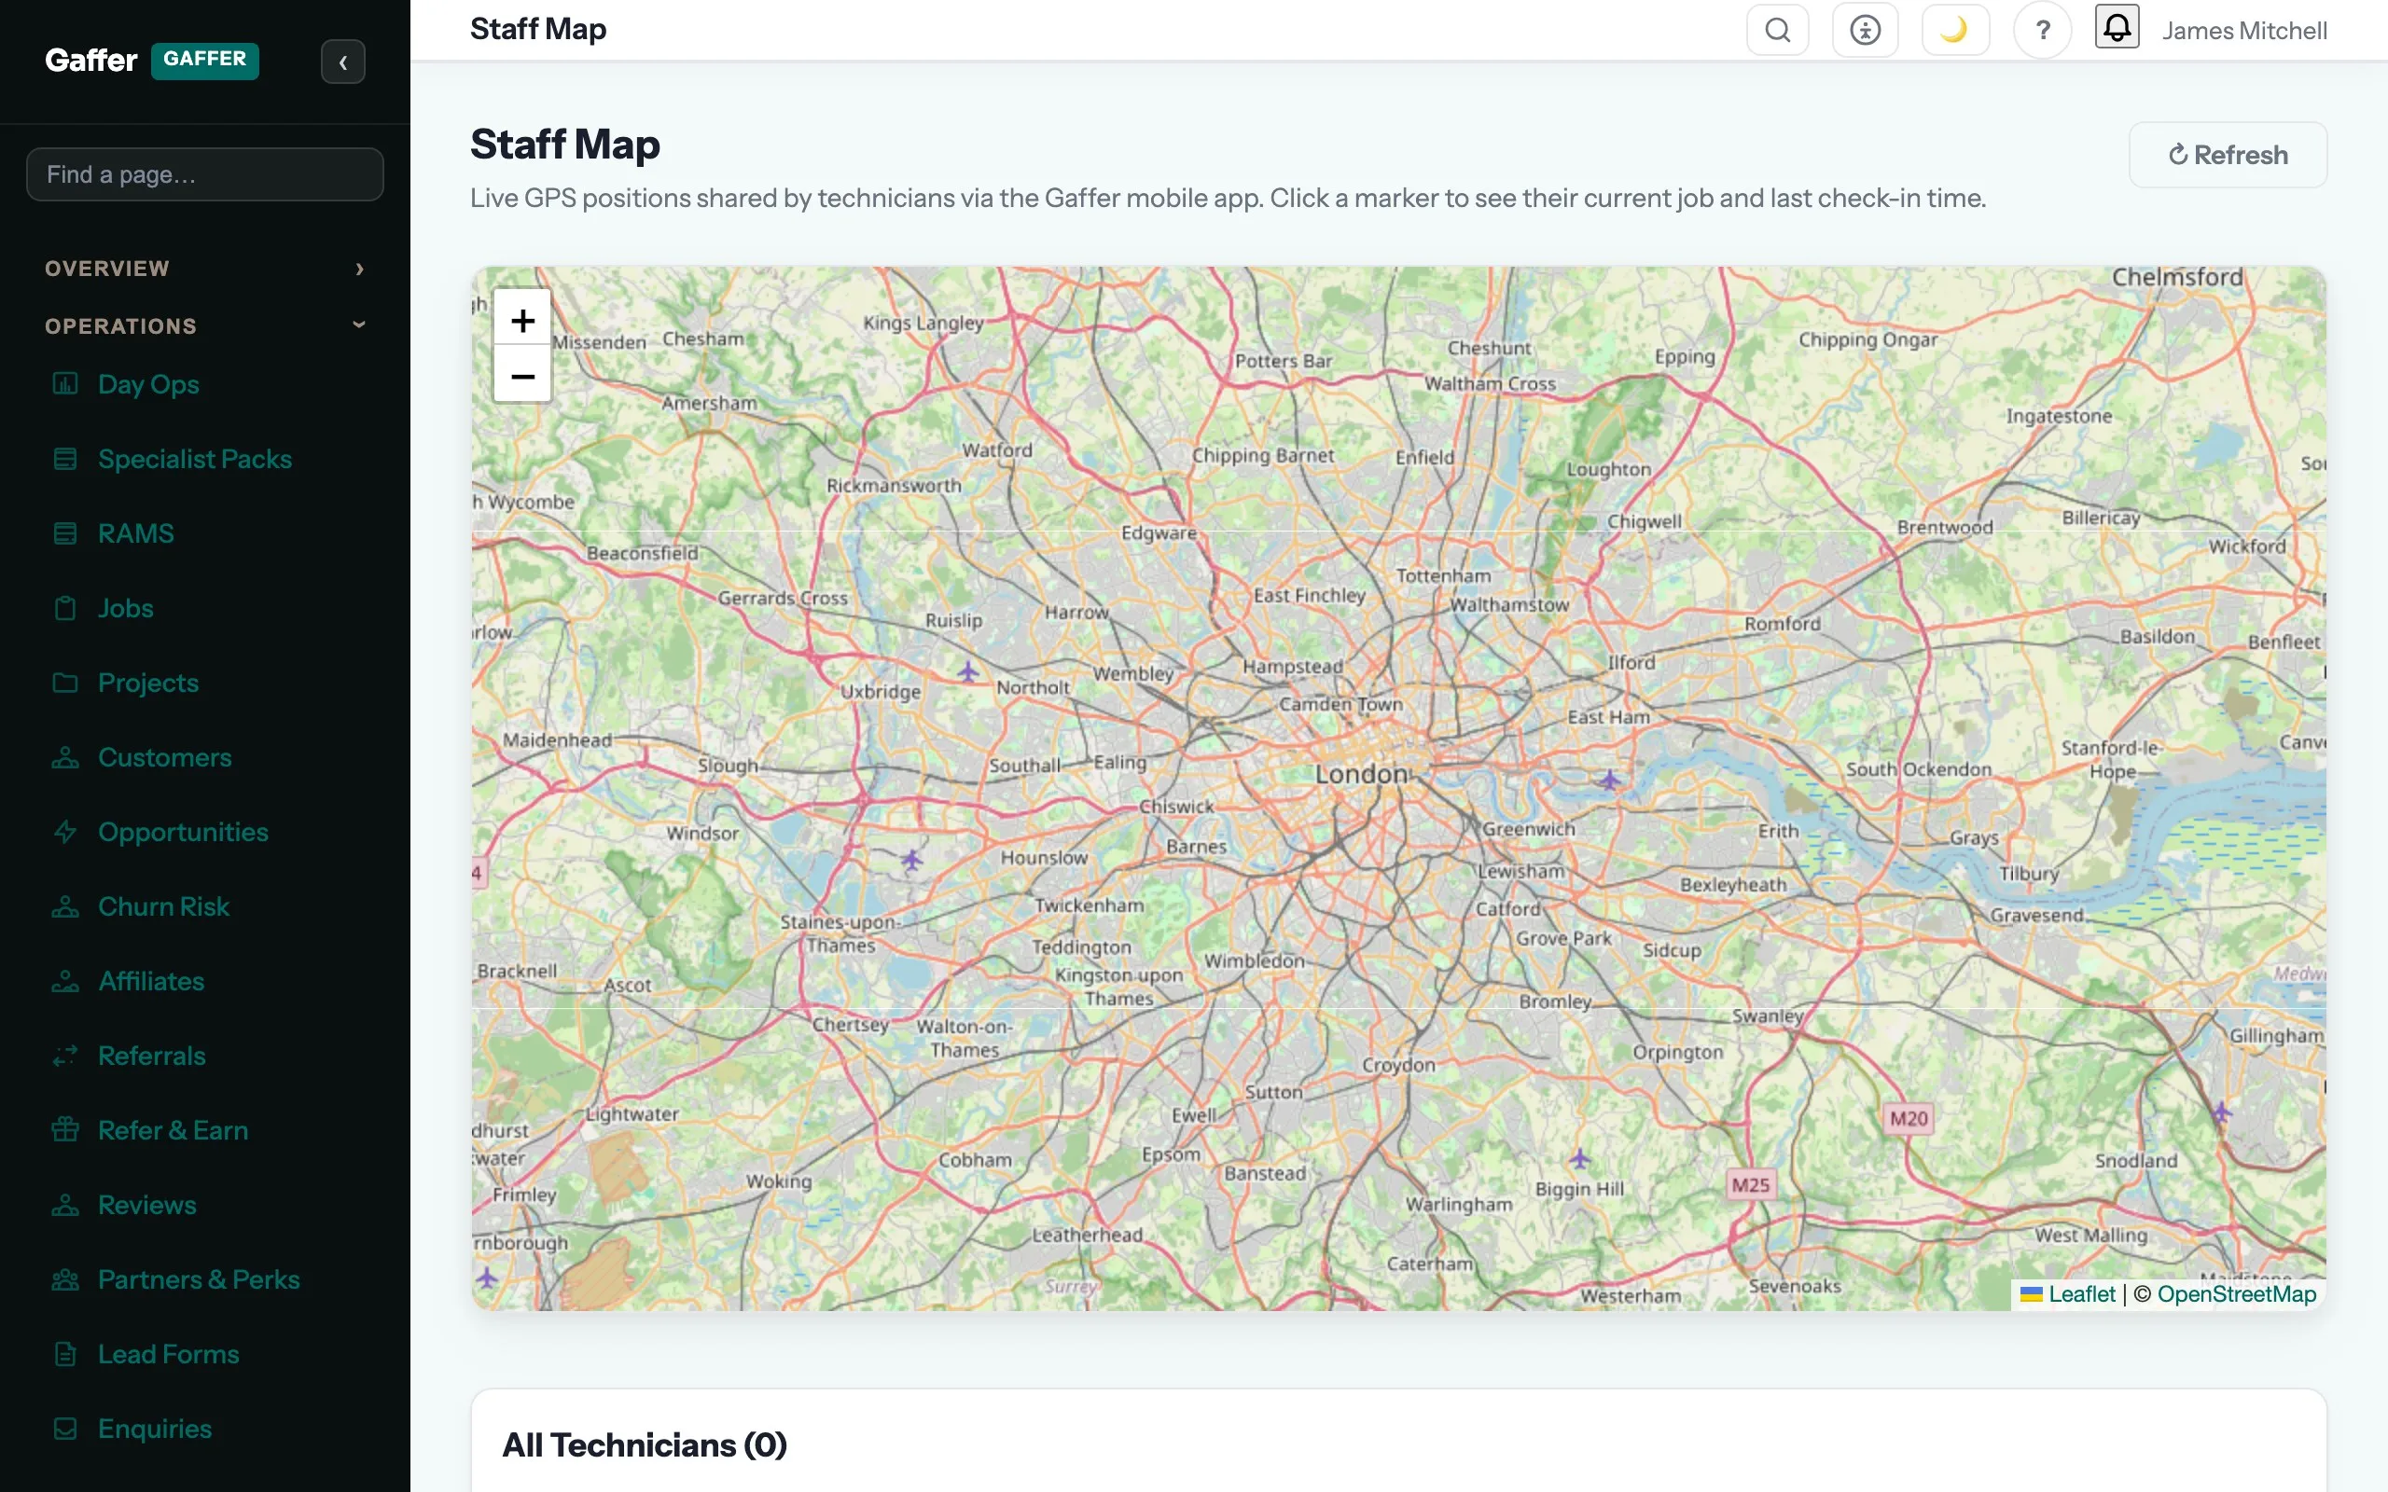Click the Projects folder icon
The width and height of the screenshot is (2388, 1492).
[x=65, y=683]
